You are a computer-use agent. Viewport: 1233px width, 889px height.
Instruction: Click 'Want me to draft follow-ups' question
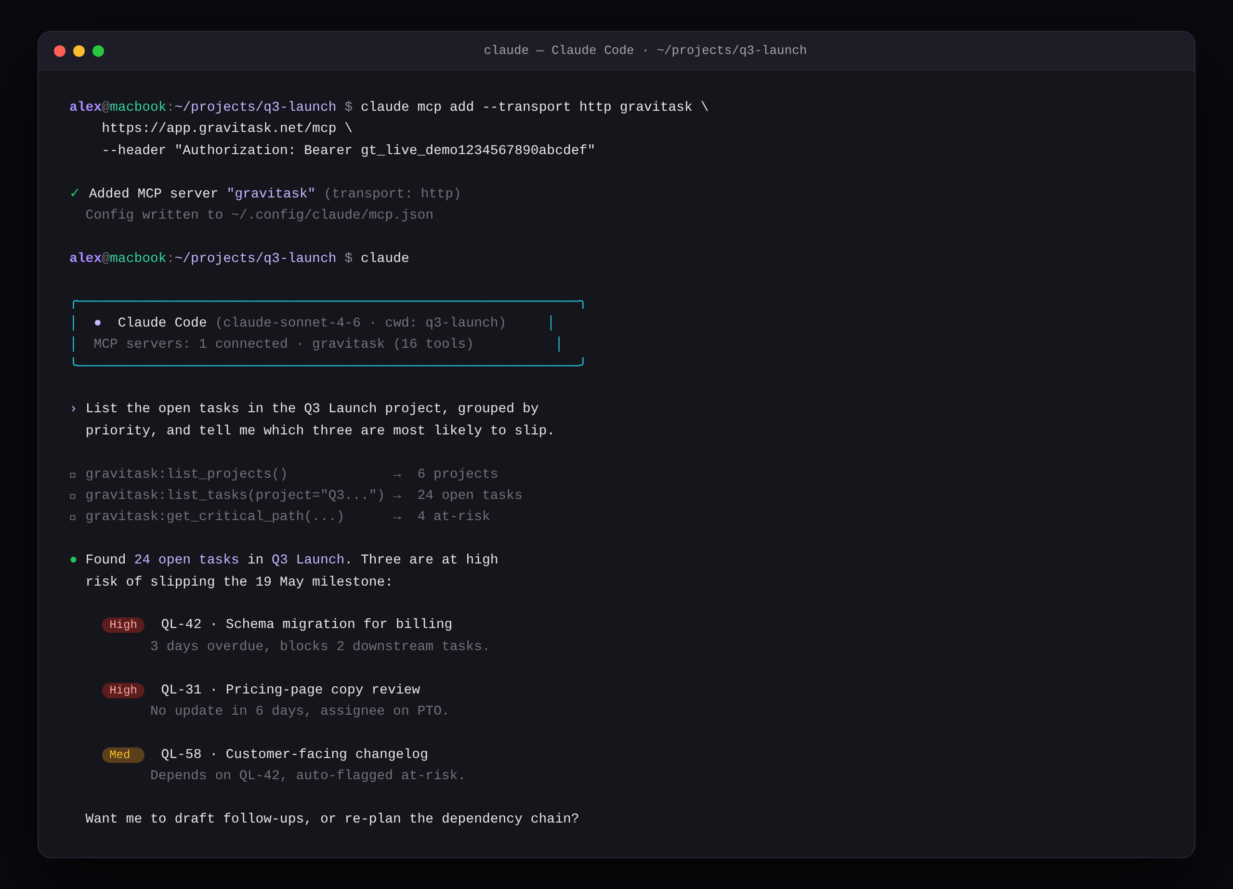click(x=332, y=819)
